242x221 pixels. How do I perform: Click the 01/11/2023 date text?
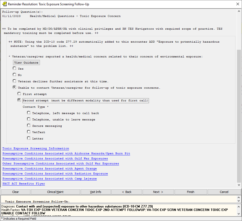click(11, 16)
